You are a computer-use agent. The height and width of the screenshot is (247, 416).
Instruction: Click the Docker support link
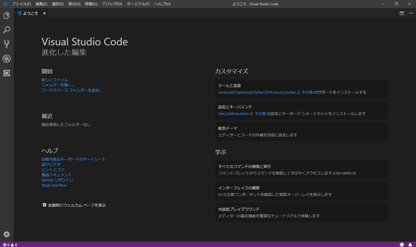[290, 92]
